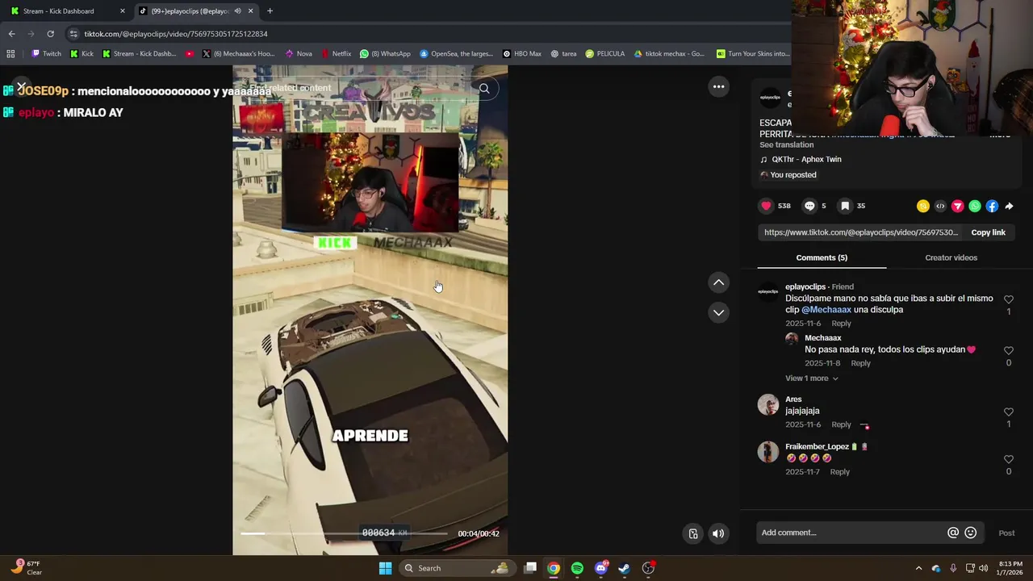Click the Copy link button
1033x581 pixels.
tap(988, 232)
